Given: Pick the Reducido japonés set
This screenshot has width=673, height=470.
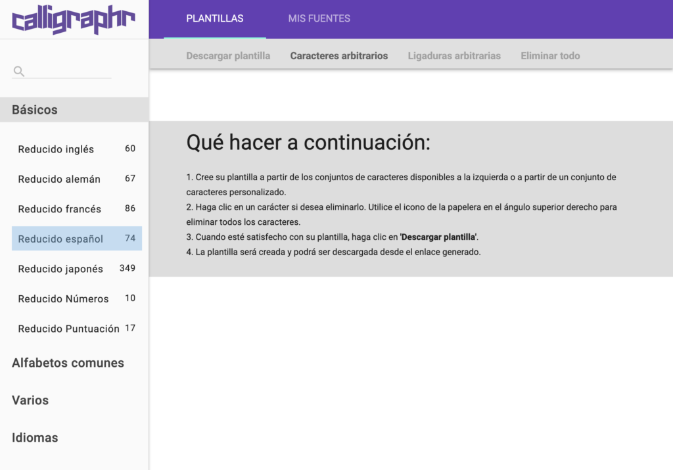Looking at the screenshot, I should pos(60,269).
